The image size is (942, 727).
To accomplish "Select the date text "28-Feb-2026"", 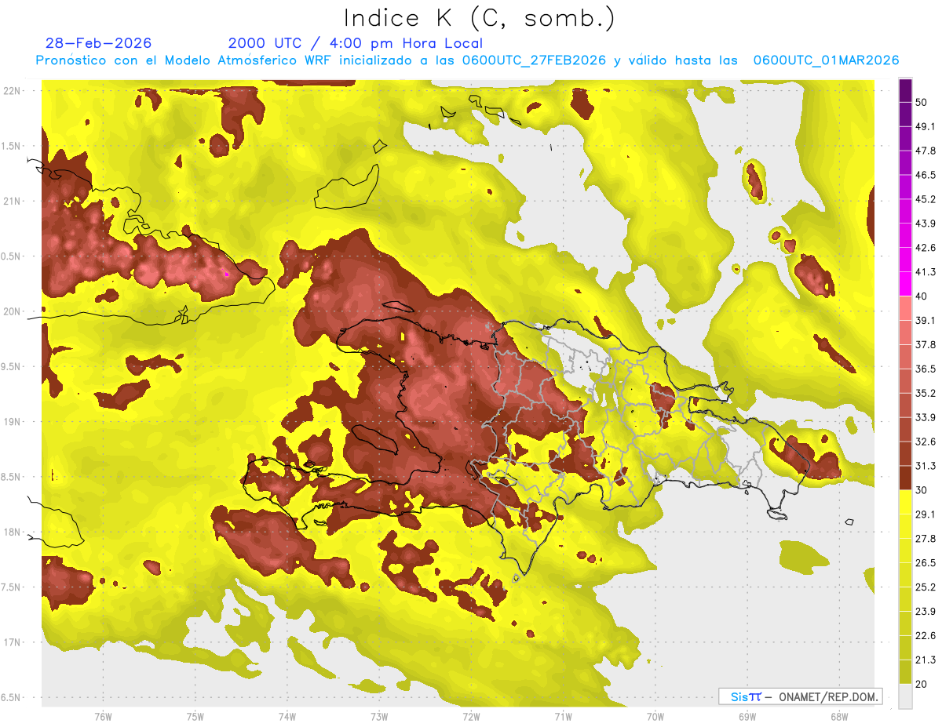I will pyautogui.click(x=99, y=43).
